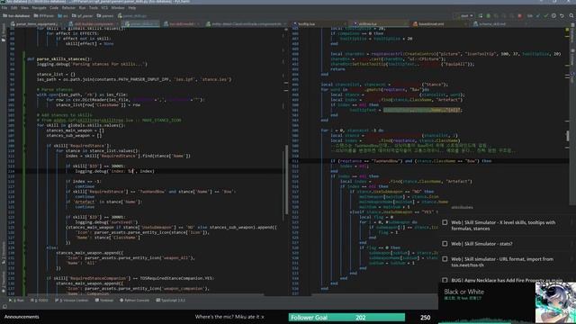The height and width of the screenshot is (324, 576).
Task: Click the 'Black or White' song title
Action: [464, 292]
